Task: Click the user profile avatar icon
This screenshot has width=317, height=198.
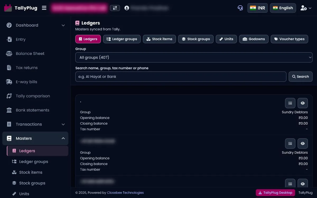Action: click(x=127, y=8)
